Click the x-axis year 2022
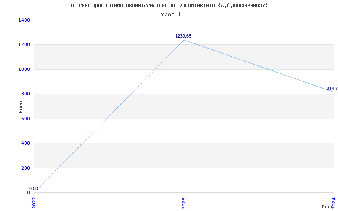 pos(34,203)
